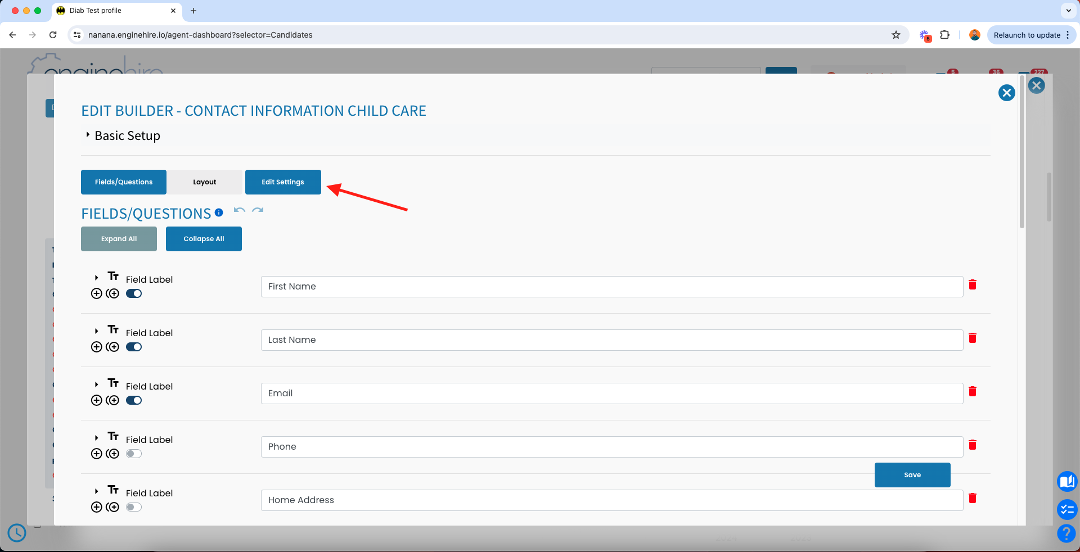Expand the Email field row
This screenshot has width=1080, height=552.
pyautogui.click(x=97, y=384)
